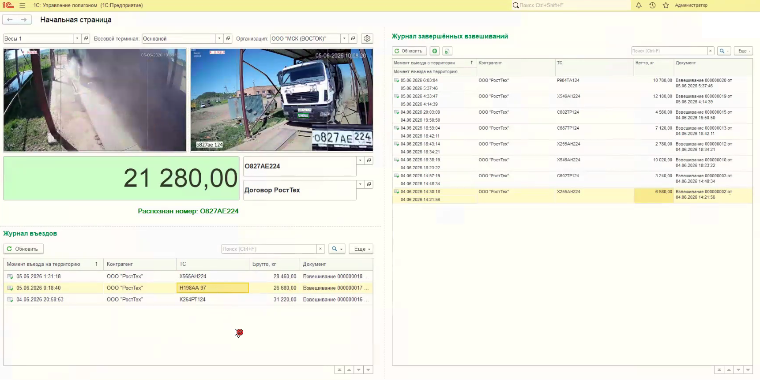Open the Договор РостТех item form
This screenshot has width=760, height=380.
[x=369, y=184]
